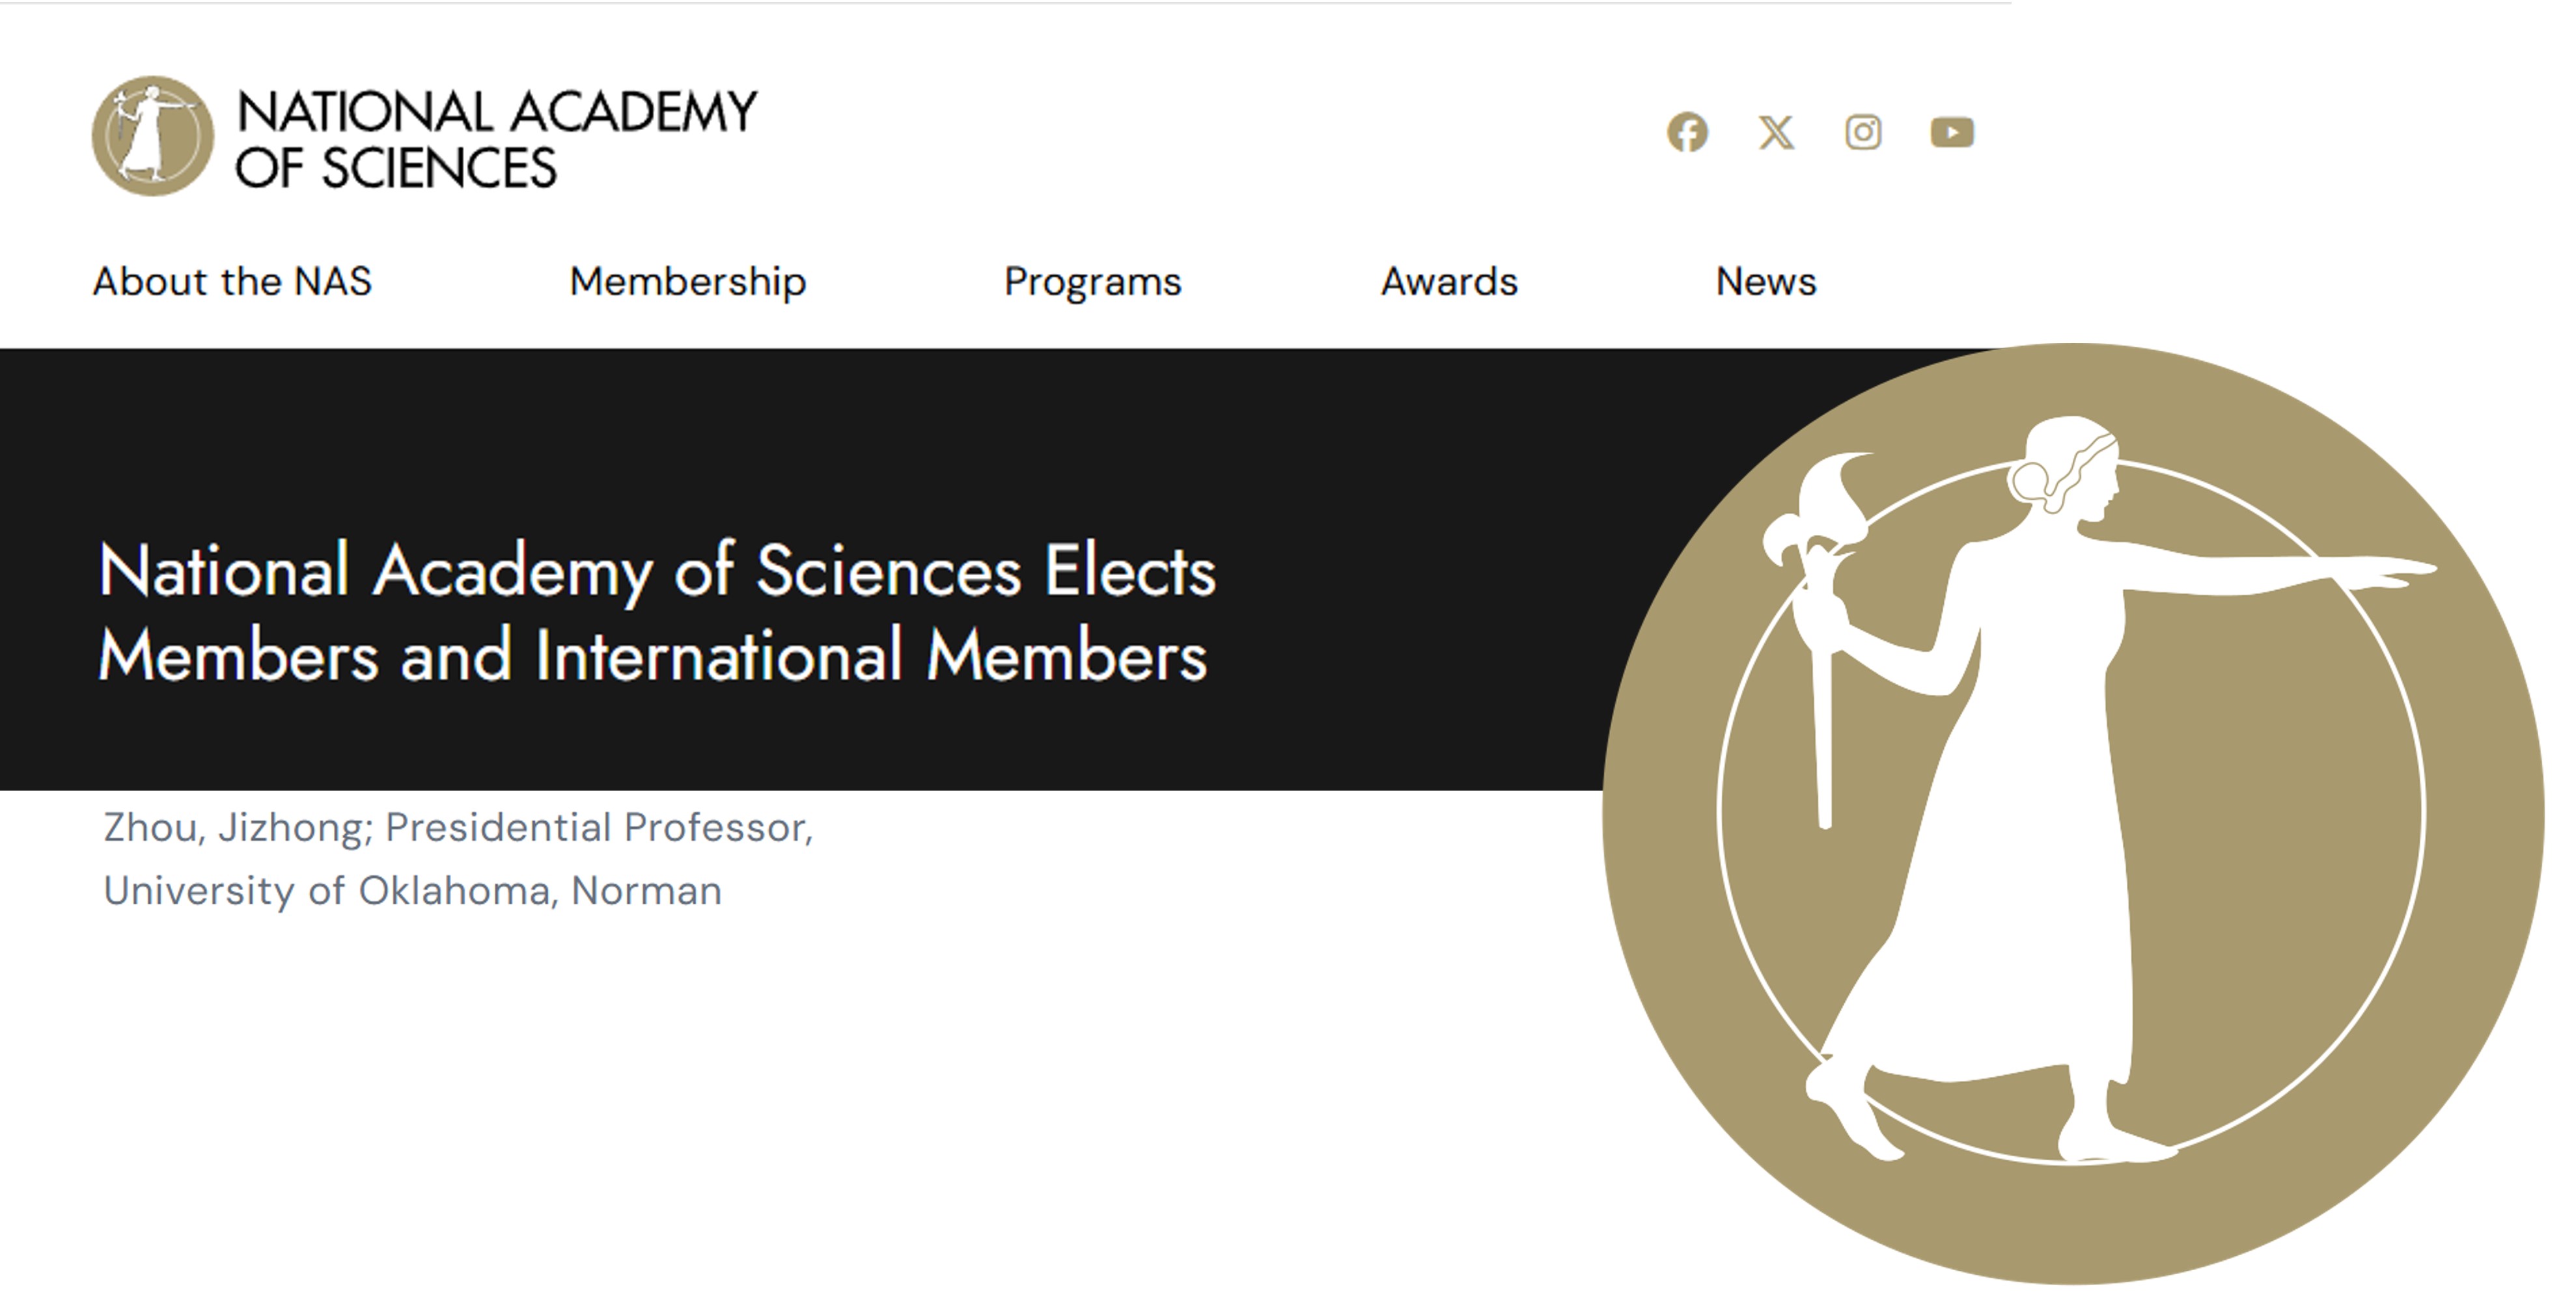2576x1304 pixels.
Task: Open the NAS Facebook page icon
Action: click(1687, 132)
